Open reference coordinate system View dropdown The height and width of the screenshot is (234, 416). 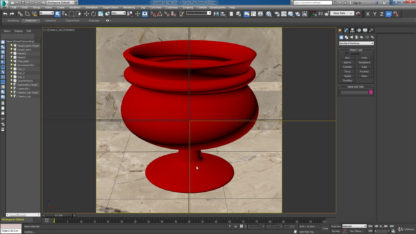tap(118, 13)
